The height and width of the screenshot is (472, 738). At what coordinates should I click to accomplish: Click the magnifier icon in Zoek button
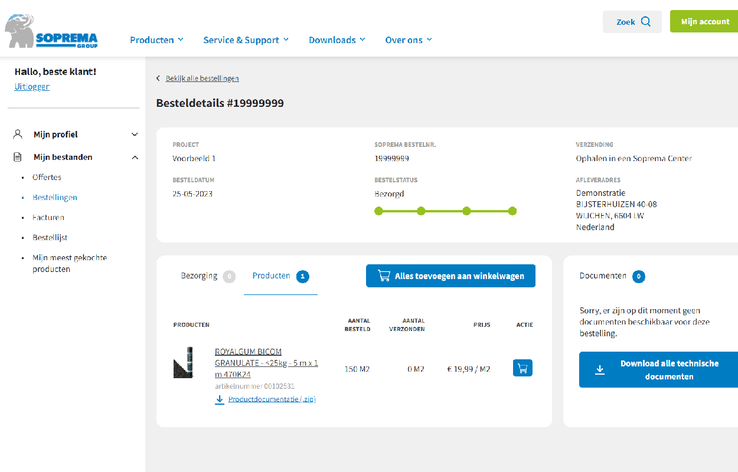pos(645,22)
